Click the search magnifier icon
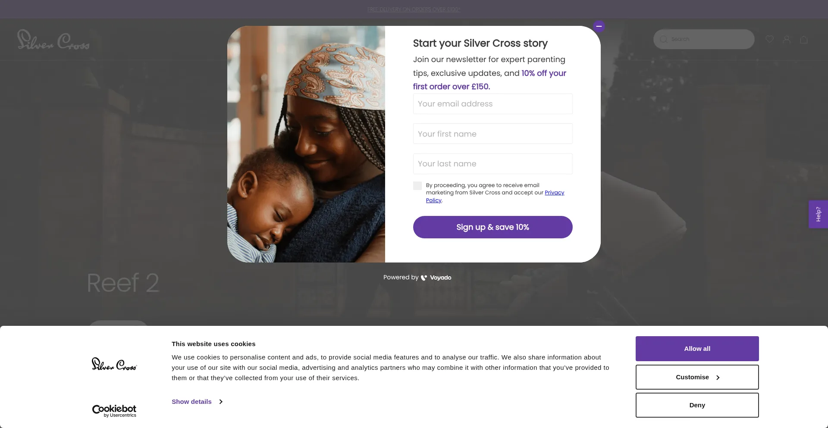This screenshot has width=828, height=428. [x=664, y=39]
